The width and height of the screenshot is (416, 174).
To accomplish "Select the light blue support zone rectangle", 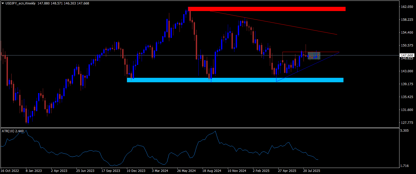I will (x=235, y=80).
